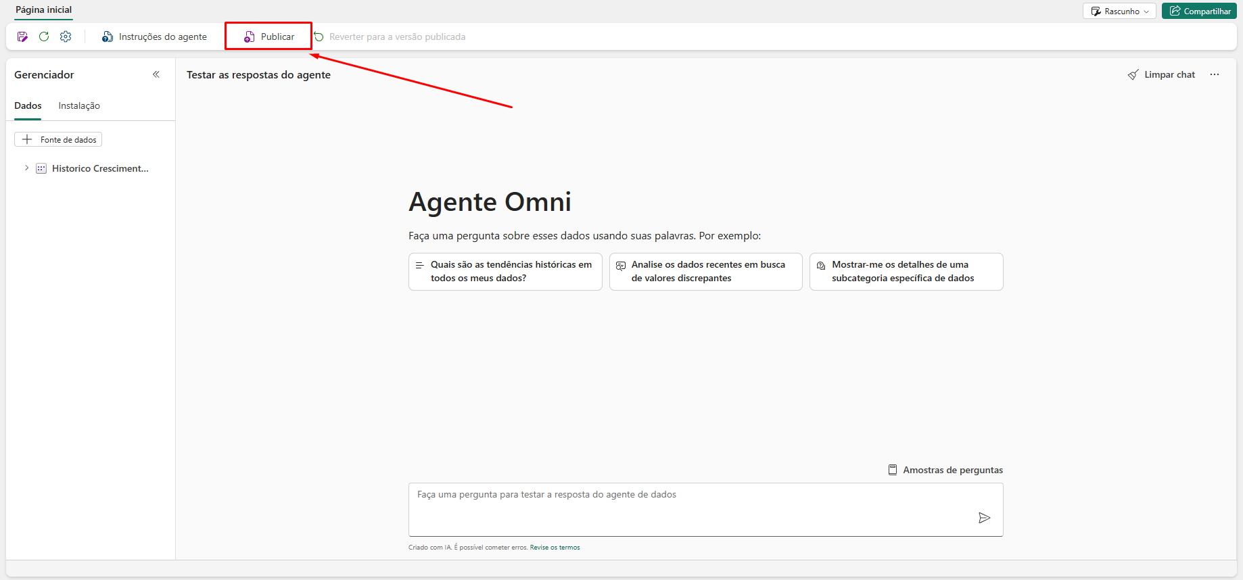Click the save icon in toolbar
This screenshot has height=580, width=1243.
(x=22, y=37)
